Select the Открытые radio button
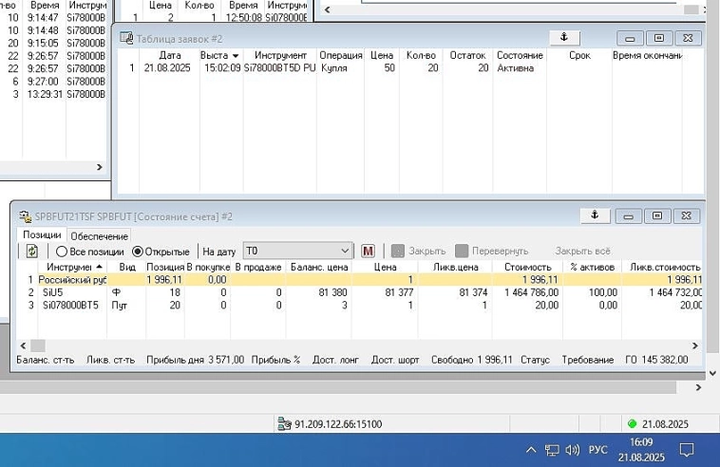This screenshot has width=720, height=467. [138, 252]
